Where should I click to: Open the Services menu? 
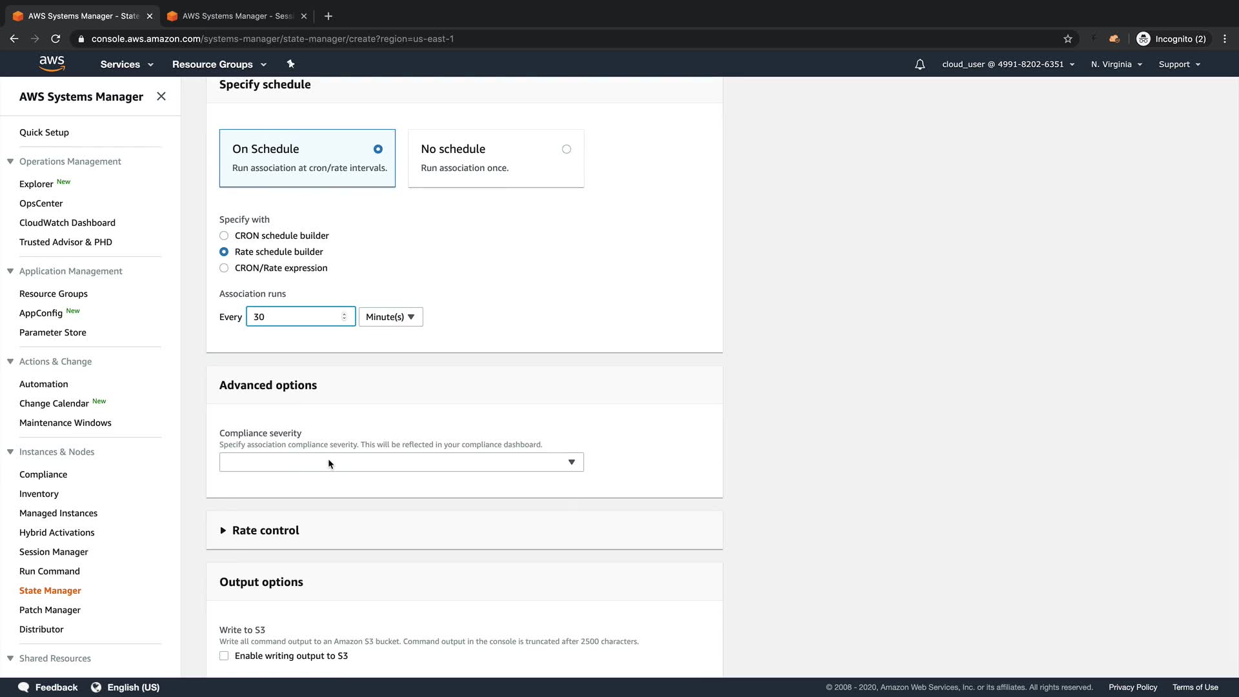coord(126,65)
